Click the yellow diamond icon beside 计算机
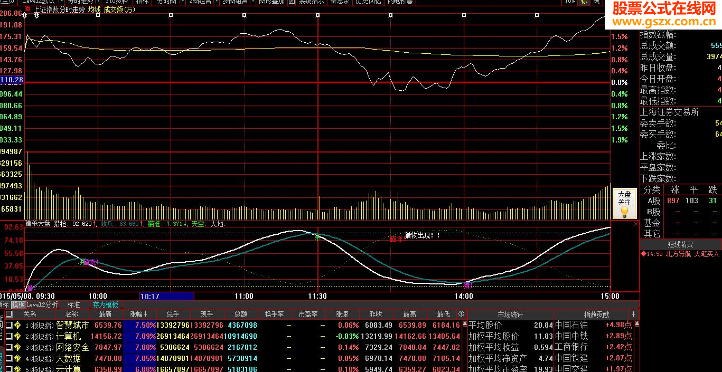Image resolution: width=722 pixels, height=372 pixels. tap(17, 337)
